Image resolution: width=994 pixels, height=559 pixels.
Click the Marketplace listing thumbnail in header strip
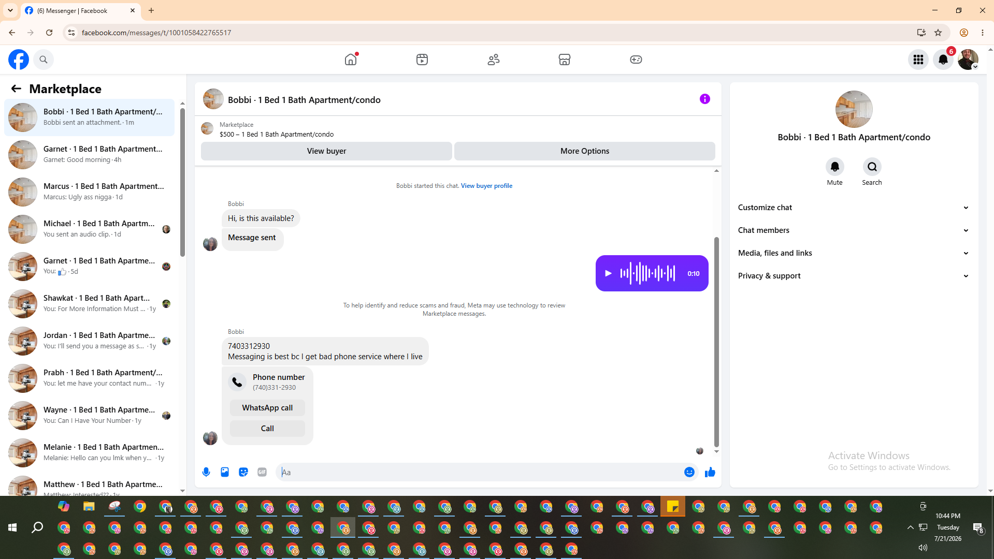207,128
